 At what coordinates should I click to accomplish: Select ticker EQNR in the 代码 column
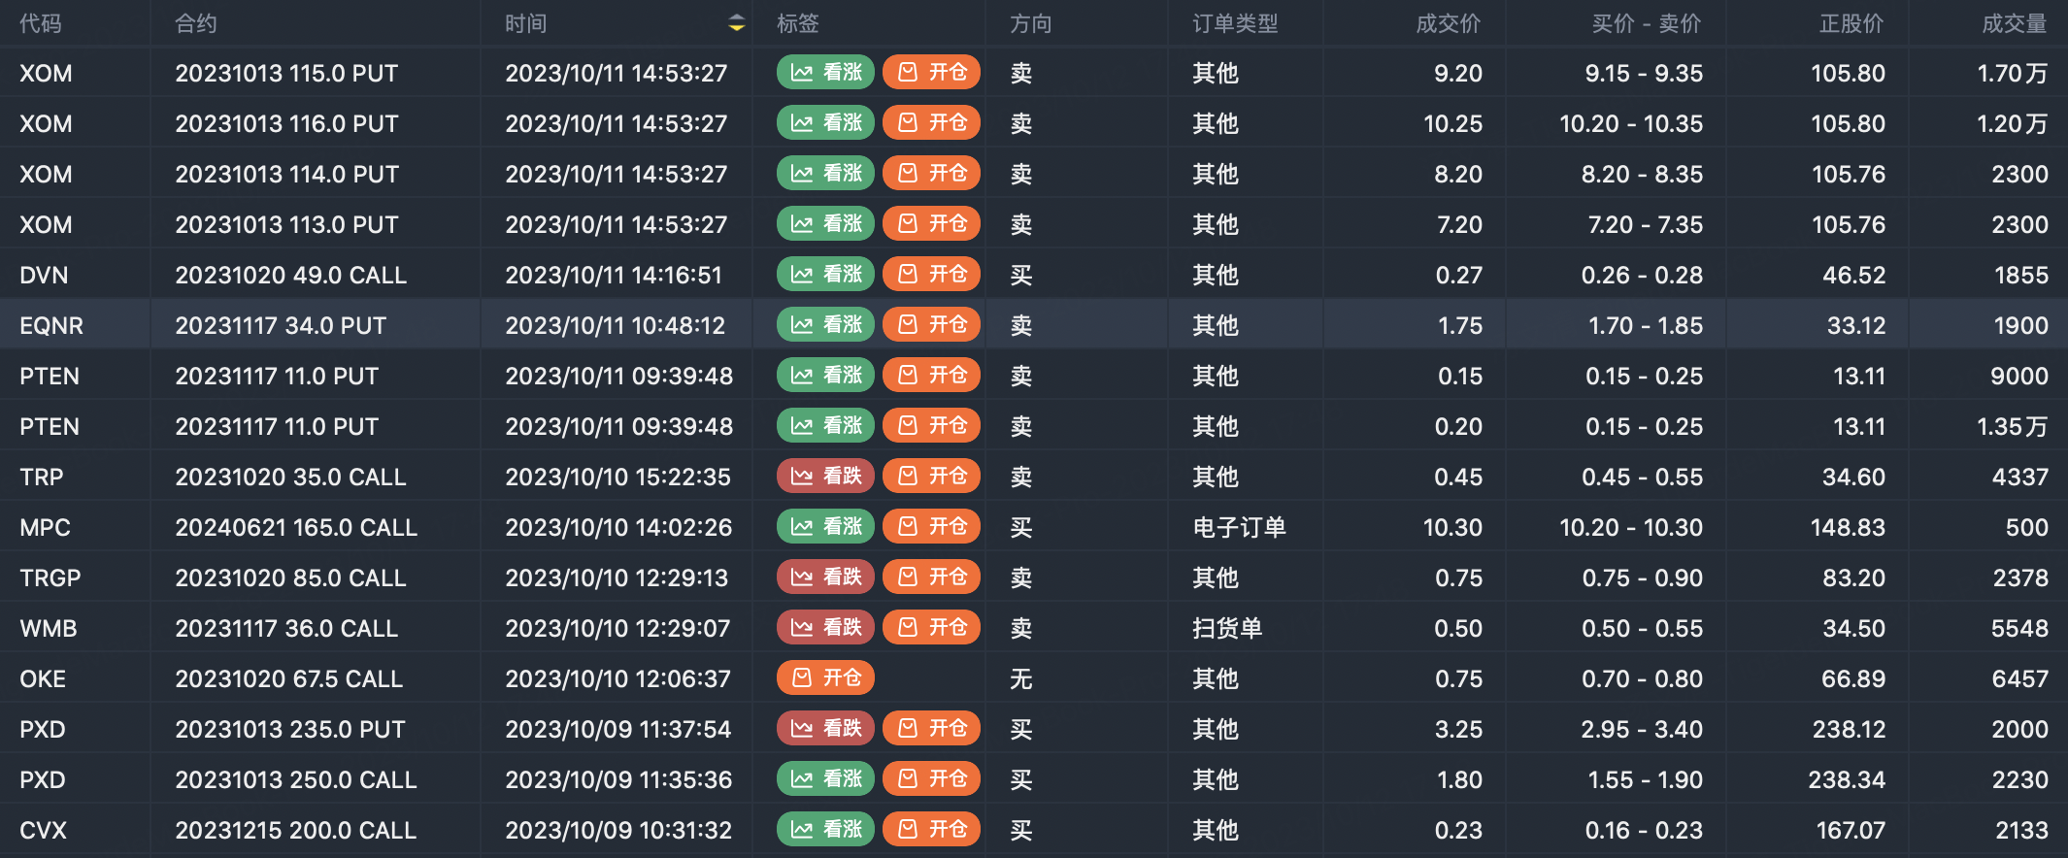click(x=51, y=325)
